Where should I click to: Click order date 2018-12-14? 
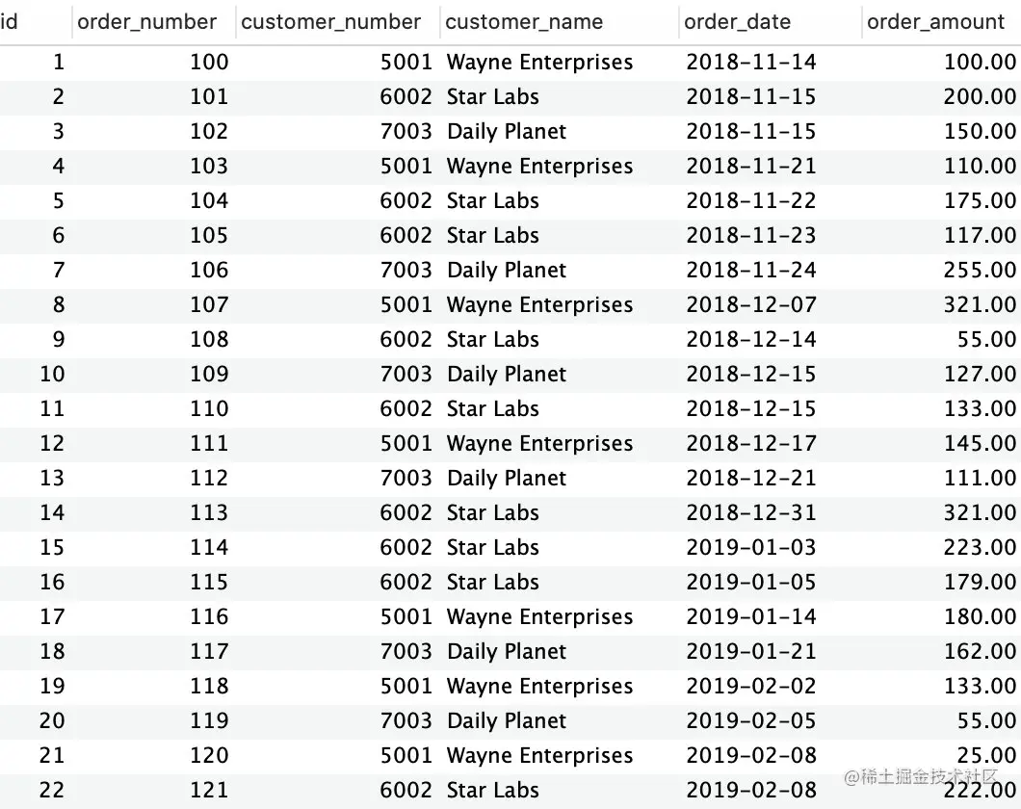[750, 339]
